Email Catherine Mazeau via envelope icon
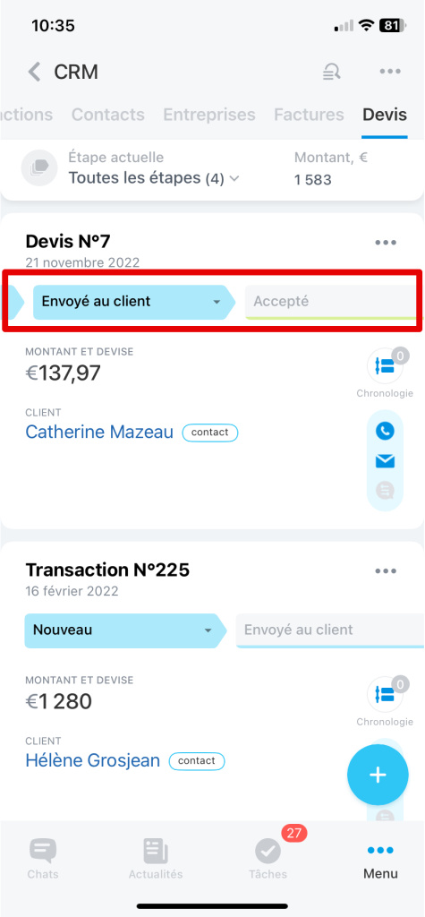This screenshot has width=425, height=917. tap(385, 461)
